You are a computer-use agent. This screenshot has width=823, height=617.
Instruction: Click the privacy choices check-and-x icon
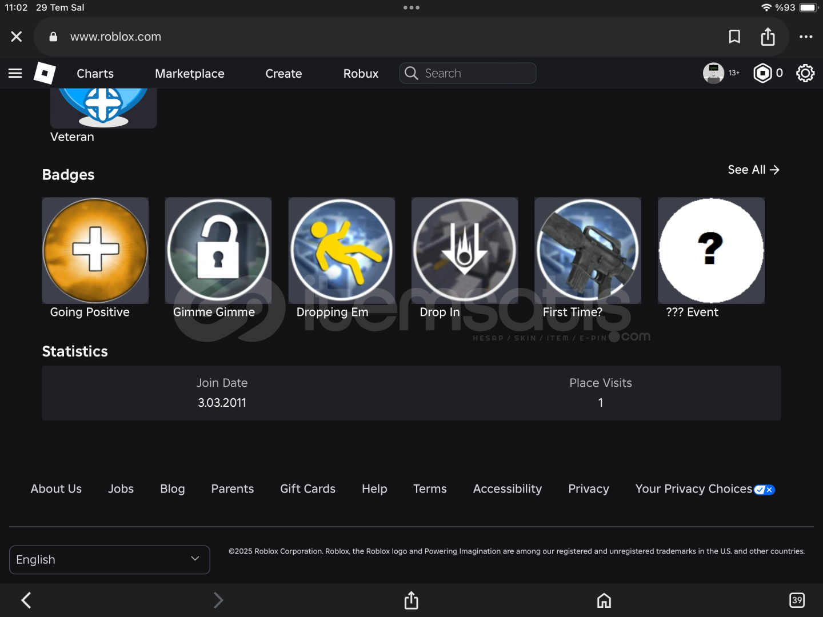tap(764, 490)
